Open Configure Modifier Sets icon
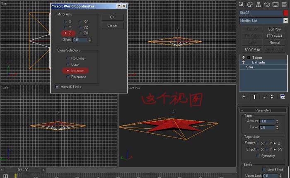Image resolution: width=290 pixels, height=178 pixels. coord(282,97)
